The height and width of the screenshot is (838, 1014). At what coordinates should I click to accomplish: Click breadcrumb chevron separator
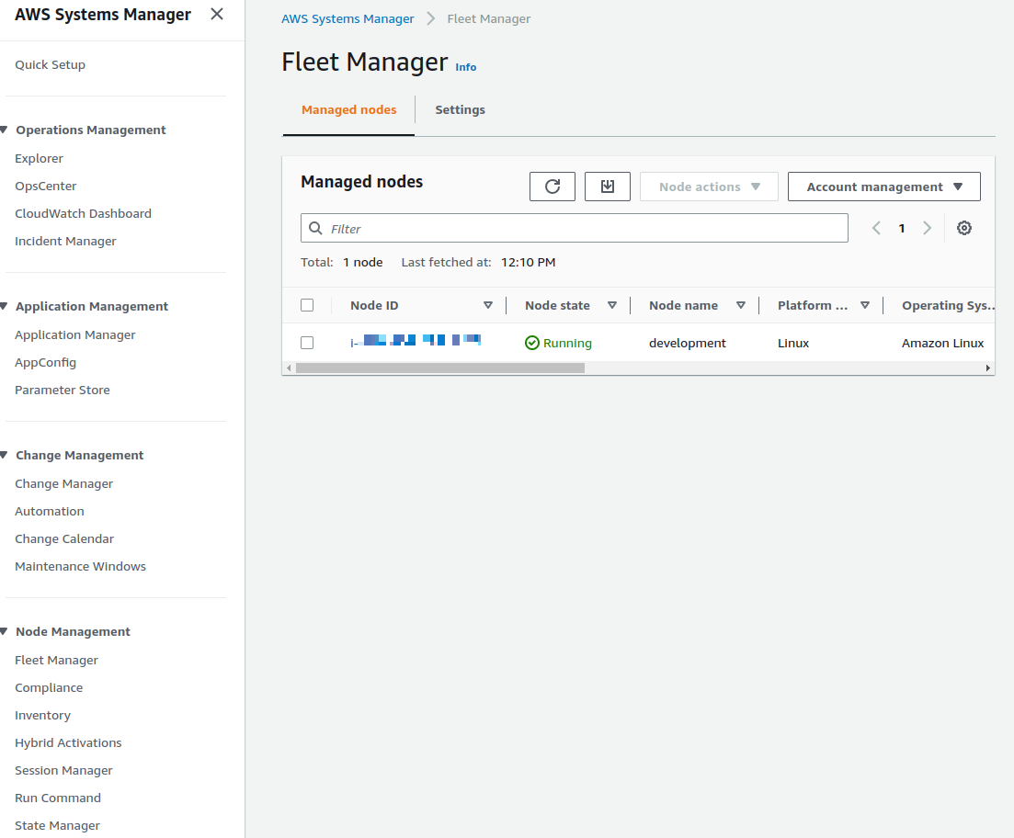tap(430, 18)
